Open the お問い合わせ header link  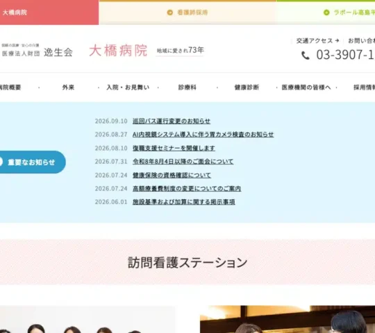coord(361,41)
